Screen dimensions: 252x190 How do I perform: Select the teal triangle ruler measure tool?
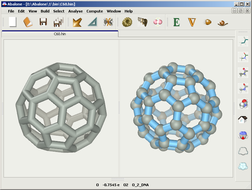click(93, 22)
